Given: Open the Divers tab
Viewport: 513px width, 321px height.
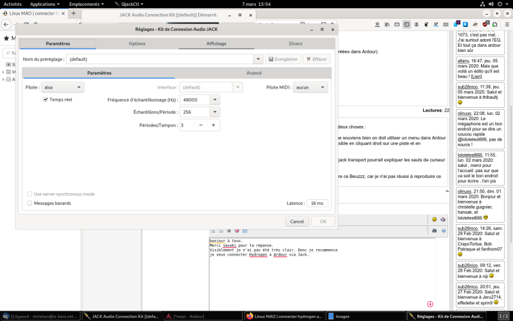Looking at the screenshot, I should [296, 44].
